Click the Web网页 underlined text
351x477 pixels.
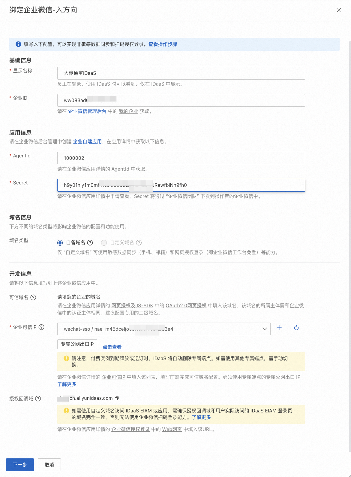pos(172,429)
